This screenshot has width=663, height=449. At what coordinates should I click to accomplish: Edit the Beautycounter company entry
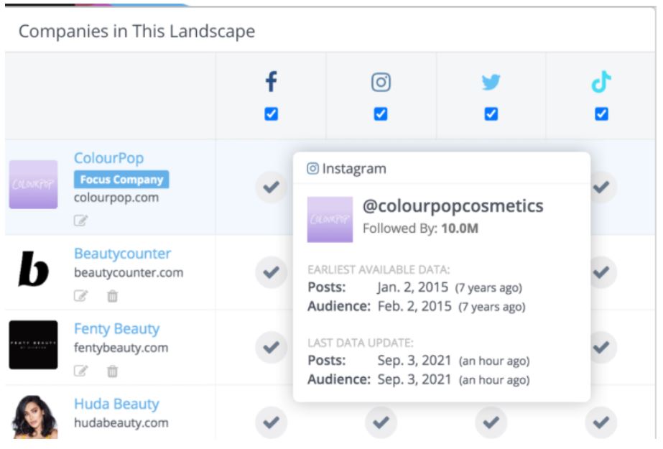click(81, 295)
